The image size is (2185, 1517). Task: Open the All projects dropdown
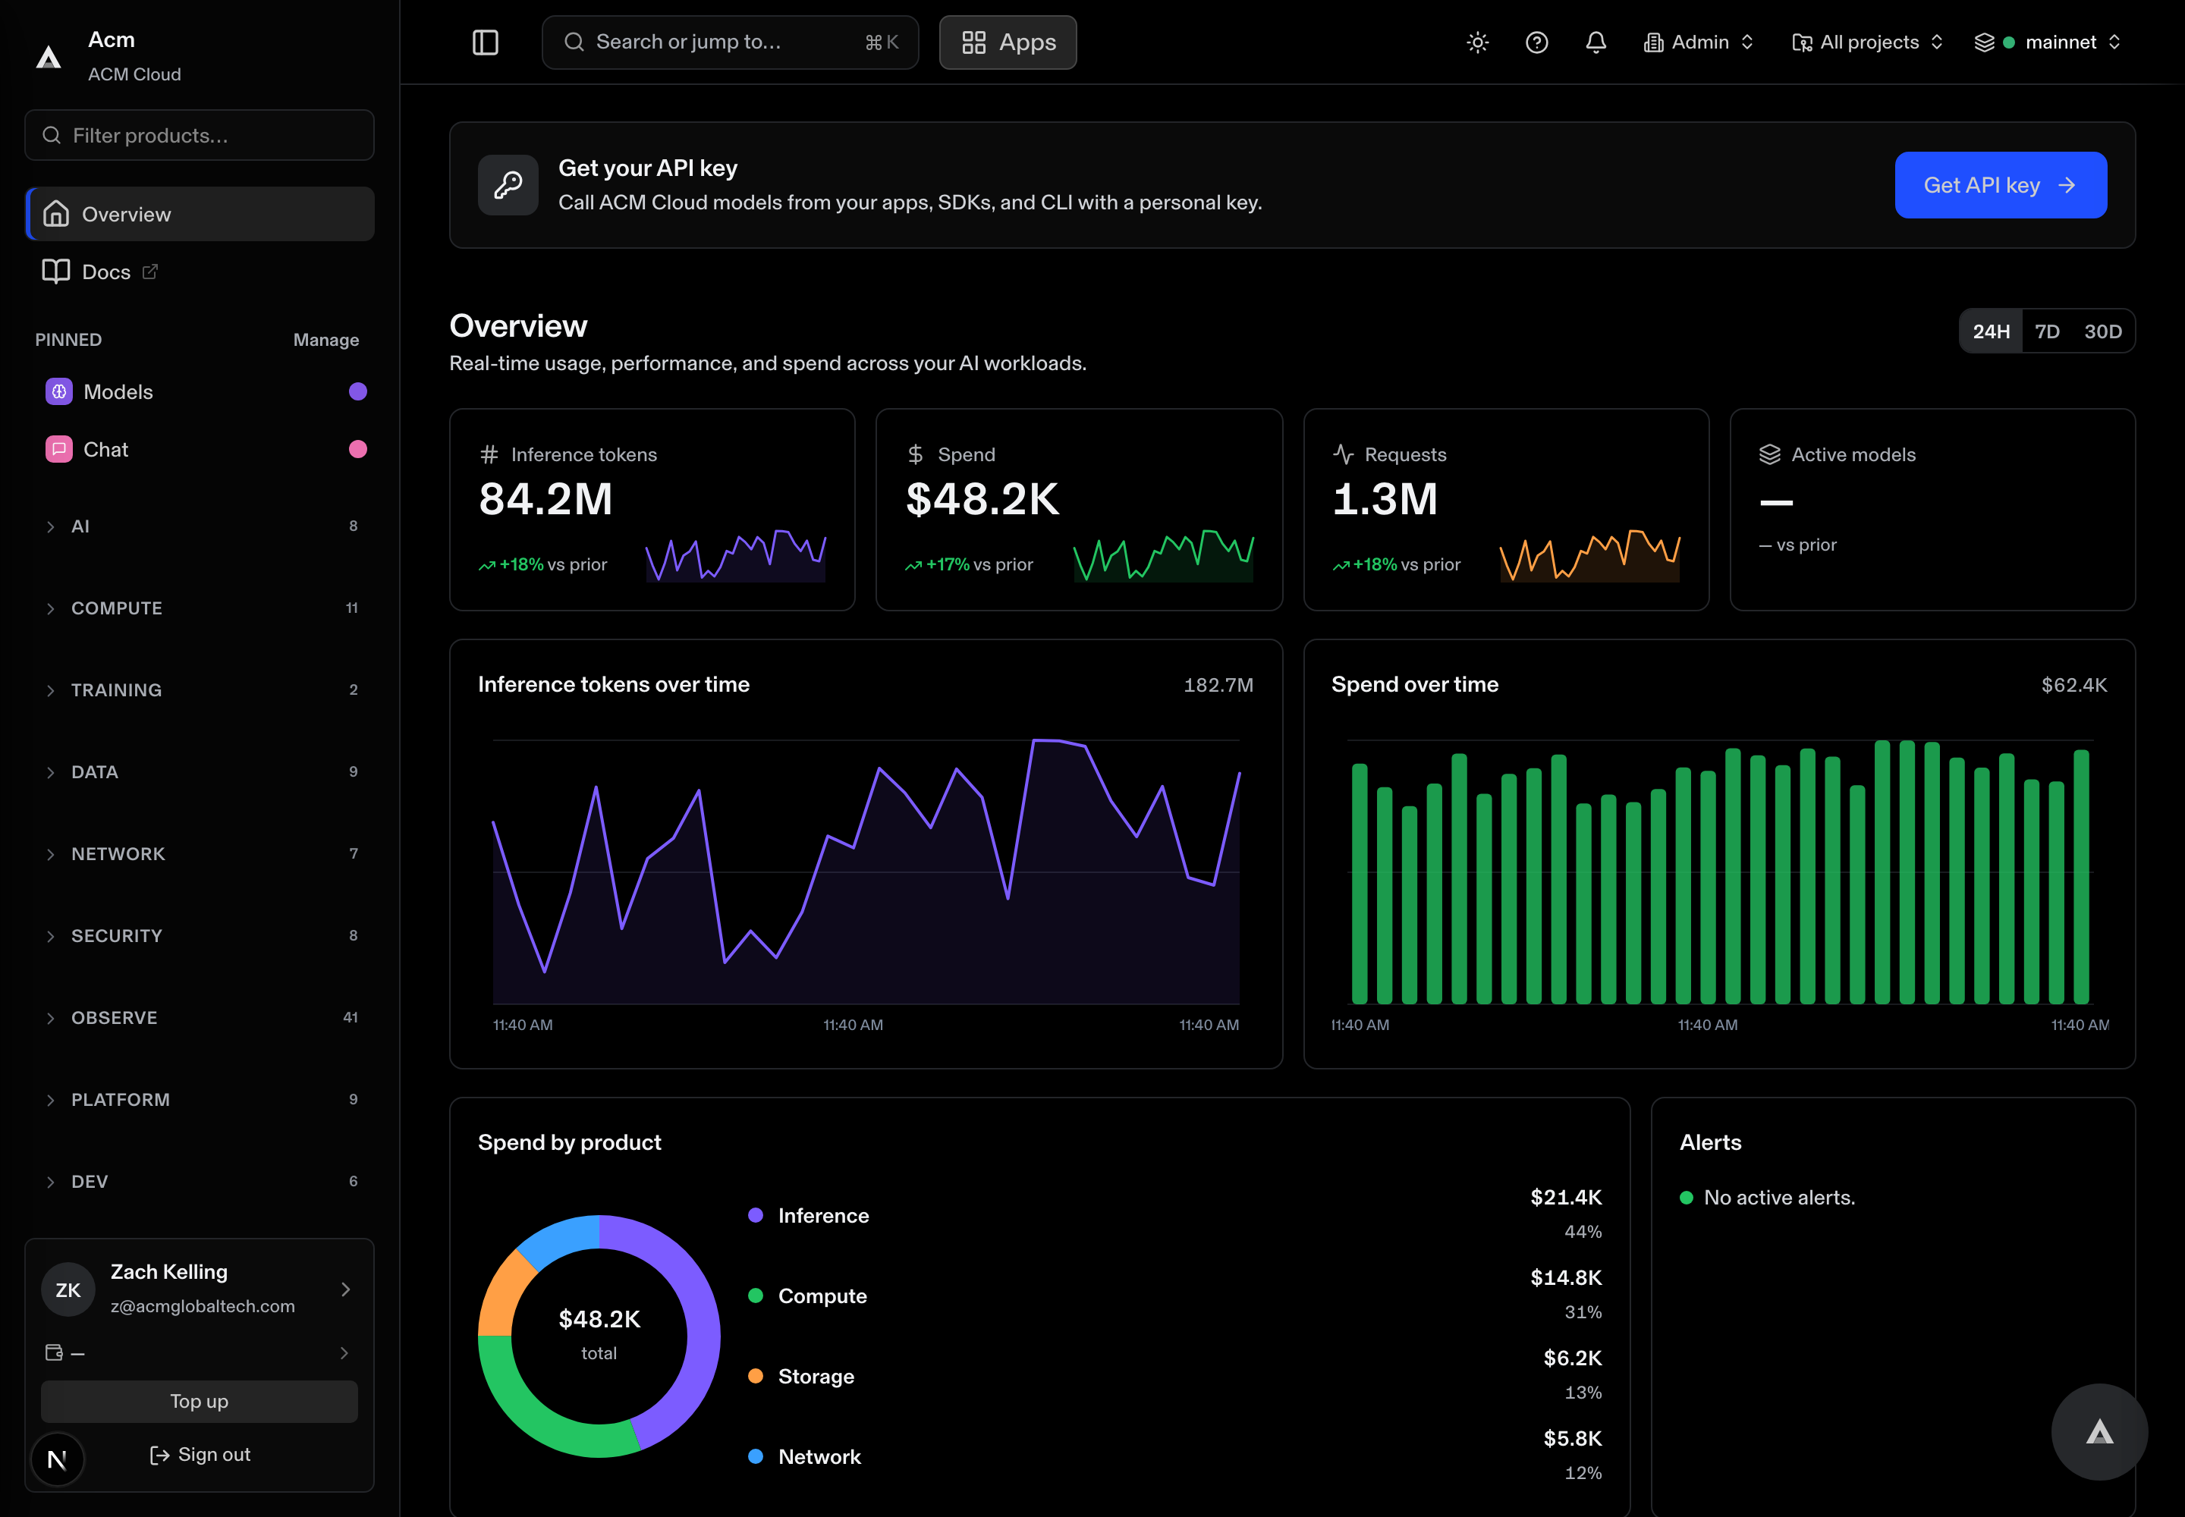click(1866, 42)
